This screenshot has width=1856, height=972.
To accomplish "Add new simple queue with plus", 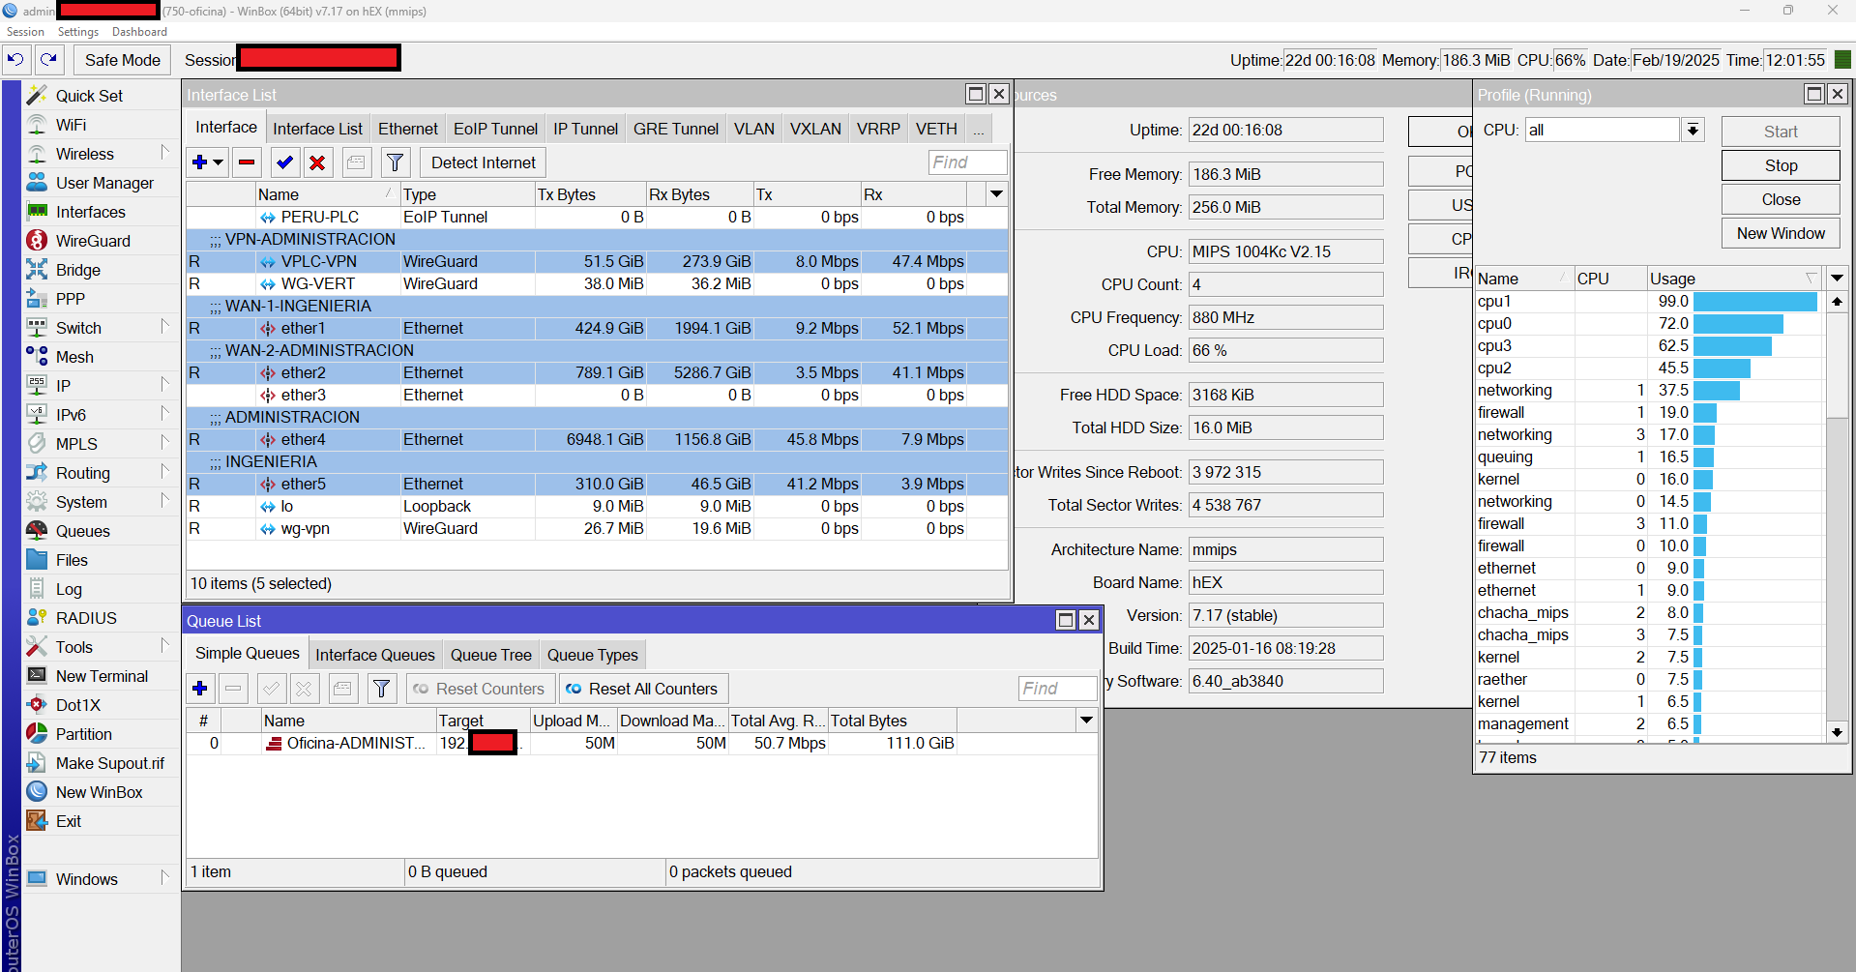I will coord(200,689).
